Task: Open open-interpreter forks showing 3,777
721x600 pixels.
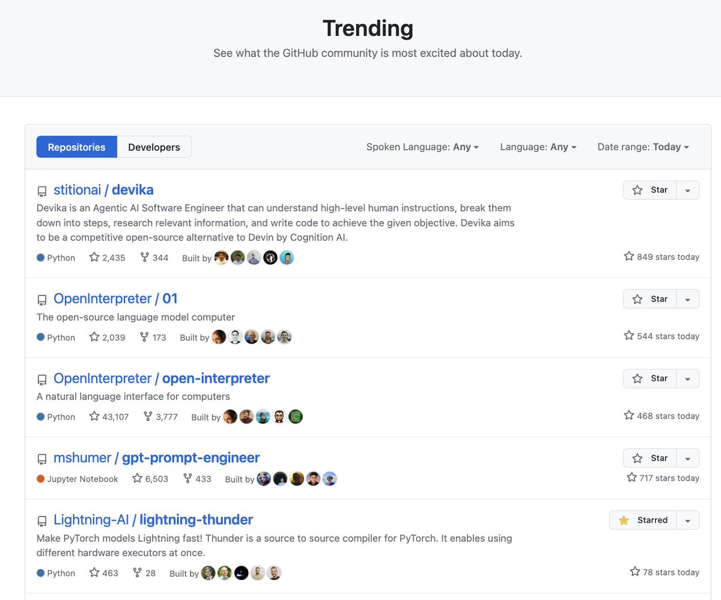Action: (160, 417)
